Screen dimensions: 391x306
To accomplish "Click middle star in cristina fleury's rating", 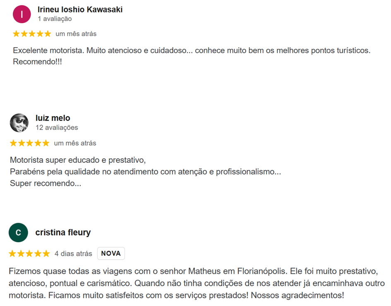I will (29, 253).
